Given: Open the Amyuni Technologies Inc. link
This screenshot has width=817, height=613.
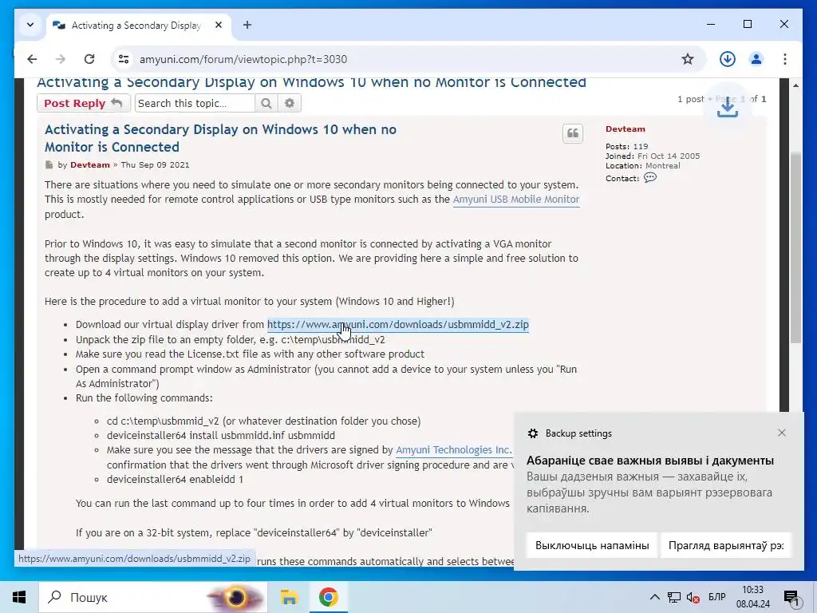Looking at the screenshot, I should click(453, 450).
